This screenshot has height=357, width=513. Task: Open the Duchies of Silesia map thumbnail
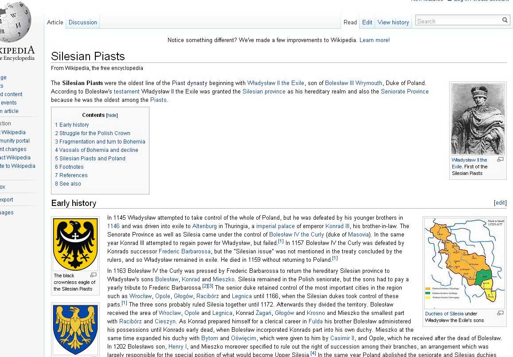[x=465, y=264]
